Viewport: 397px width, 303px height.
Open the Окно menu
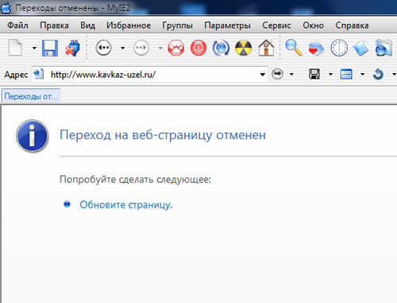(313, 25)
